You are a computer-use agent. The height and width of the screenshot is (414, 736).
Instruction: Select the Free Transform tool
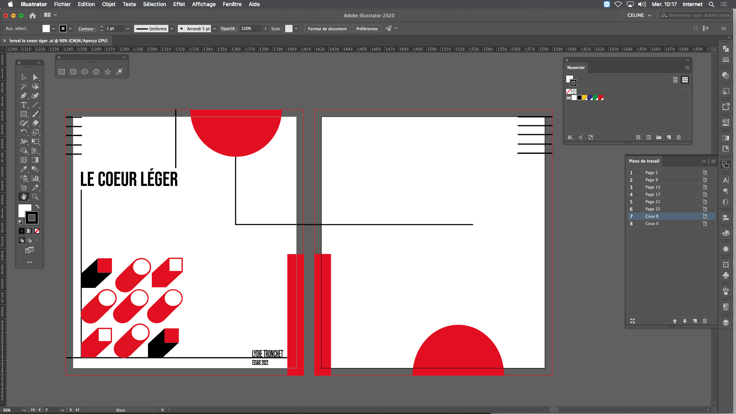(x=35, y=142)
